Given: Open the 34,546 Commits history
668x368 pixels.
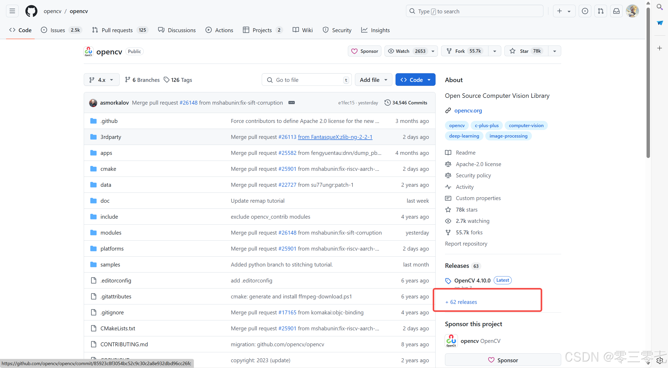Looking at the screenshot, I should 406,103.
